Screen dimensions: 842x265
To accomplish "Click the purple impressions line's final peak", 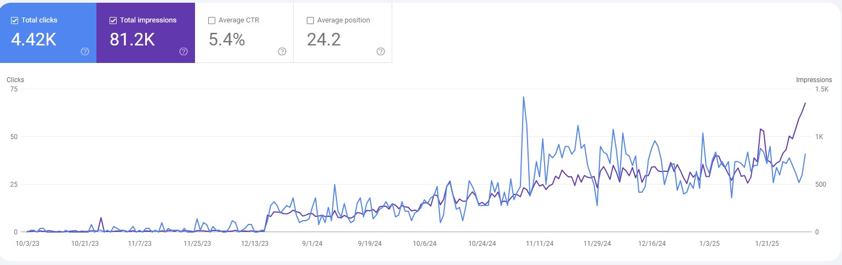I will (x=805, y=103).
